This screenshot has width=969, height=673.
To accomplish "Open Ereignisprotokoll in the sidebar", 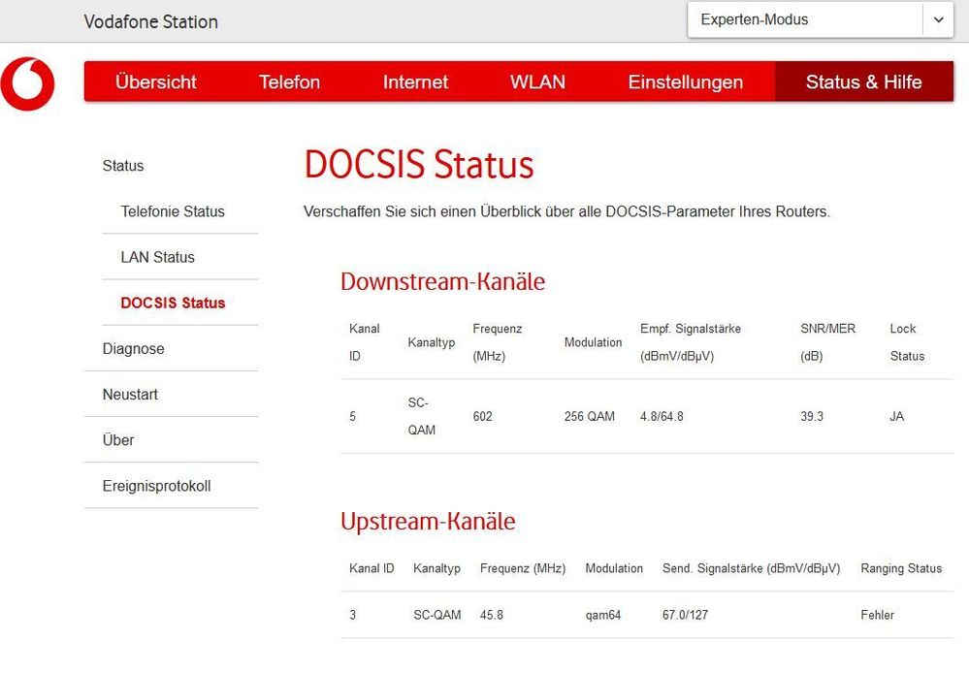I will pyautogui.click(x=156, y=486).
